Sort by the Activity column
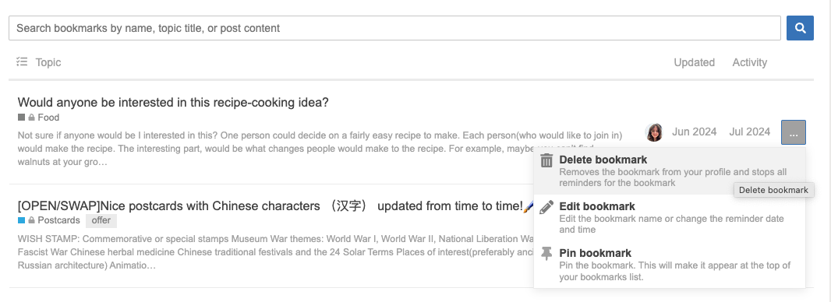The height and width of the screenshot is (302, 831). pos(749,62)
